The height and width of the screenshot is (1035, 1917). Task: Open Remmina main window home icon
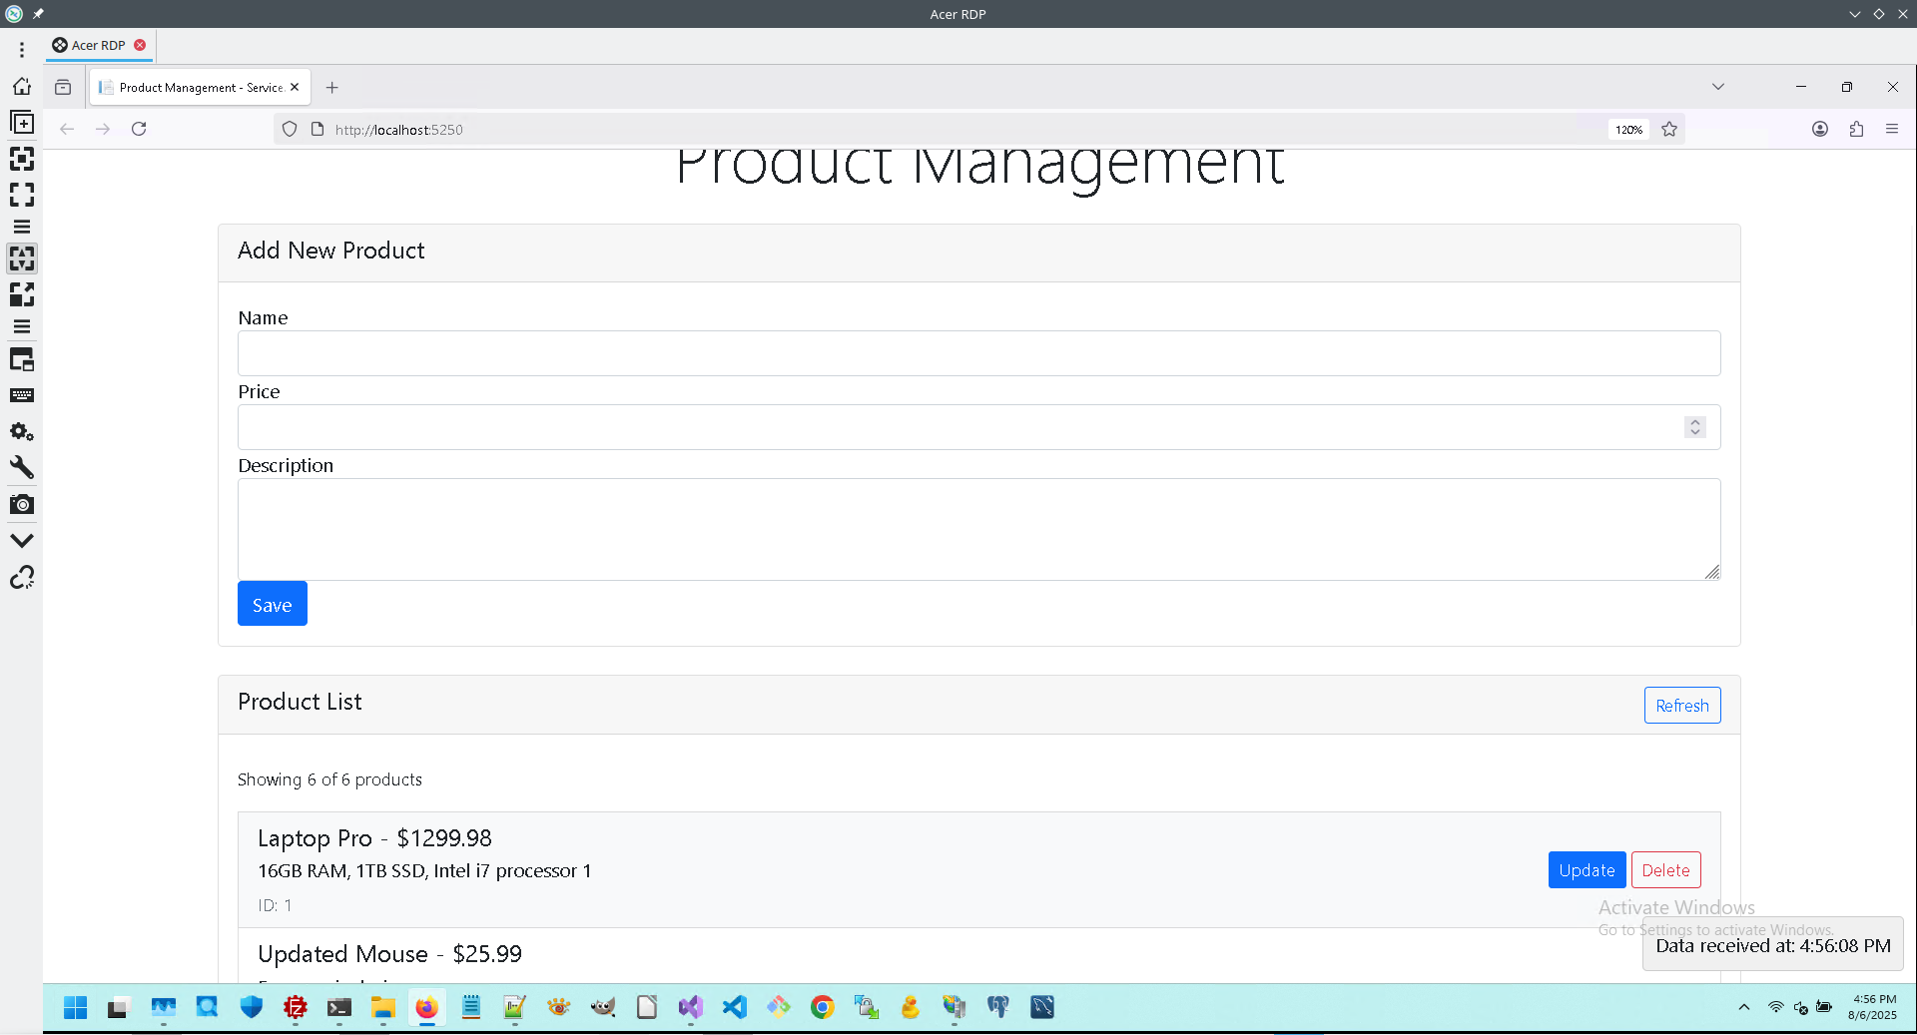coord(22,86)
